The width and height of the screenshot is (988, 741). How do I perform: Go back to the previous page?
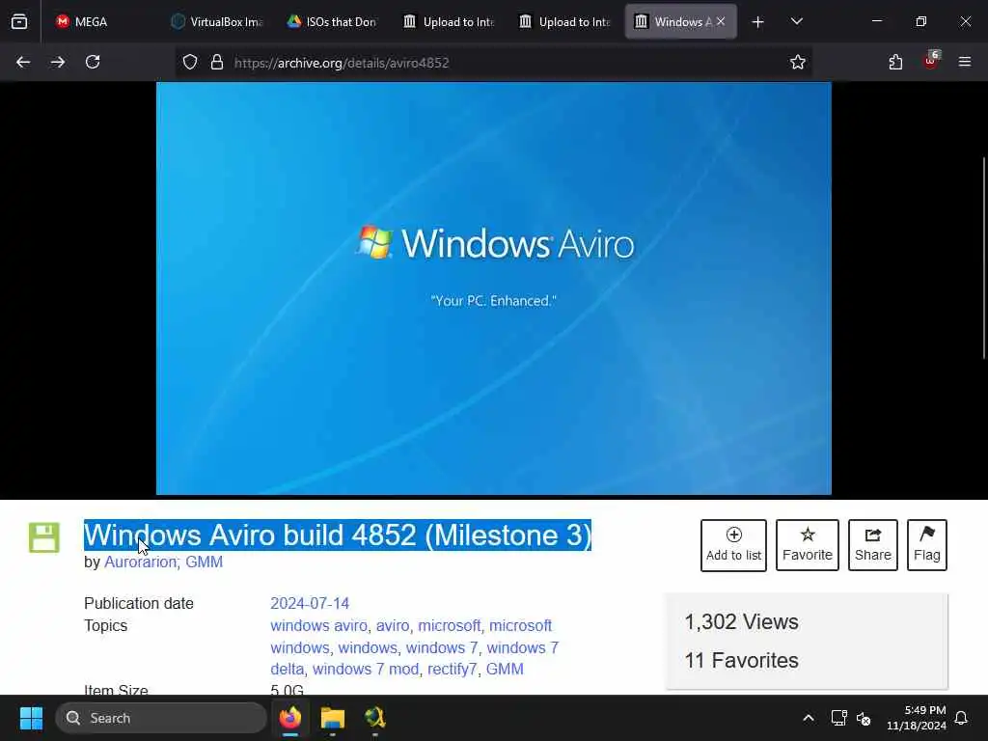23,62
